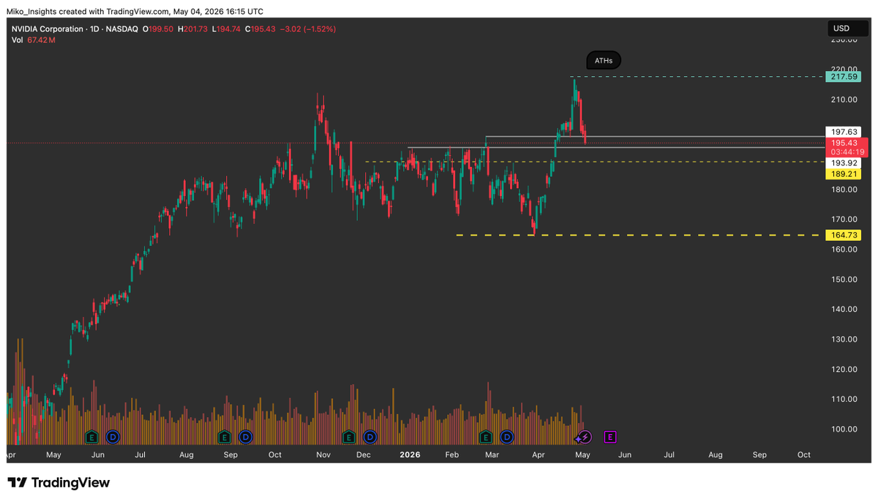
Task: Click the Nov label on time axis
Action: click(323, 454)
